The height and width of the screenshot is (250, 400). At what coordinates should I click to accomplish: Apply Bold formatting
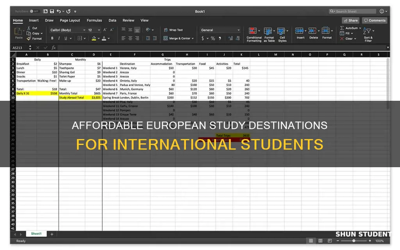coord(52,38)
